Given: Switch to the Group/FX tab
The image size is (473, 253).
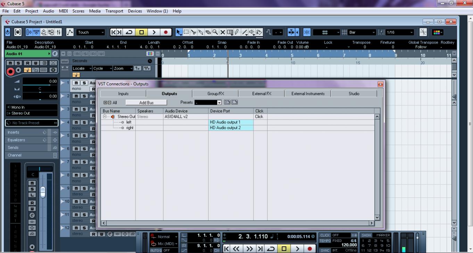Looking at the screenshot, I should point(216,93).
